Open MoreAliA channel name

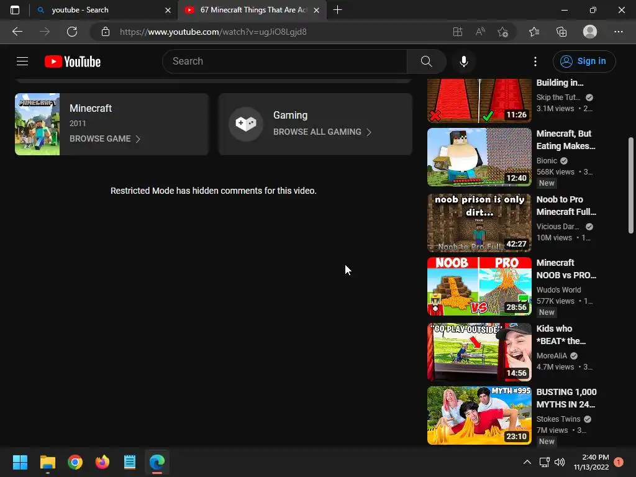point(552,356)
